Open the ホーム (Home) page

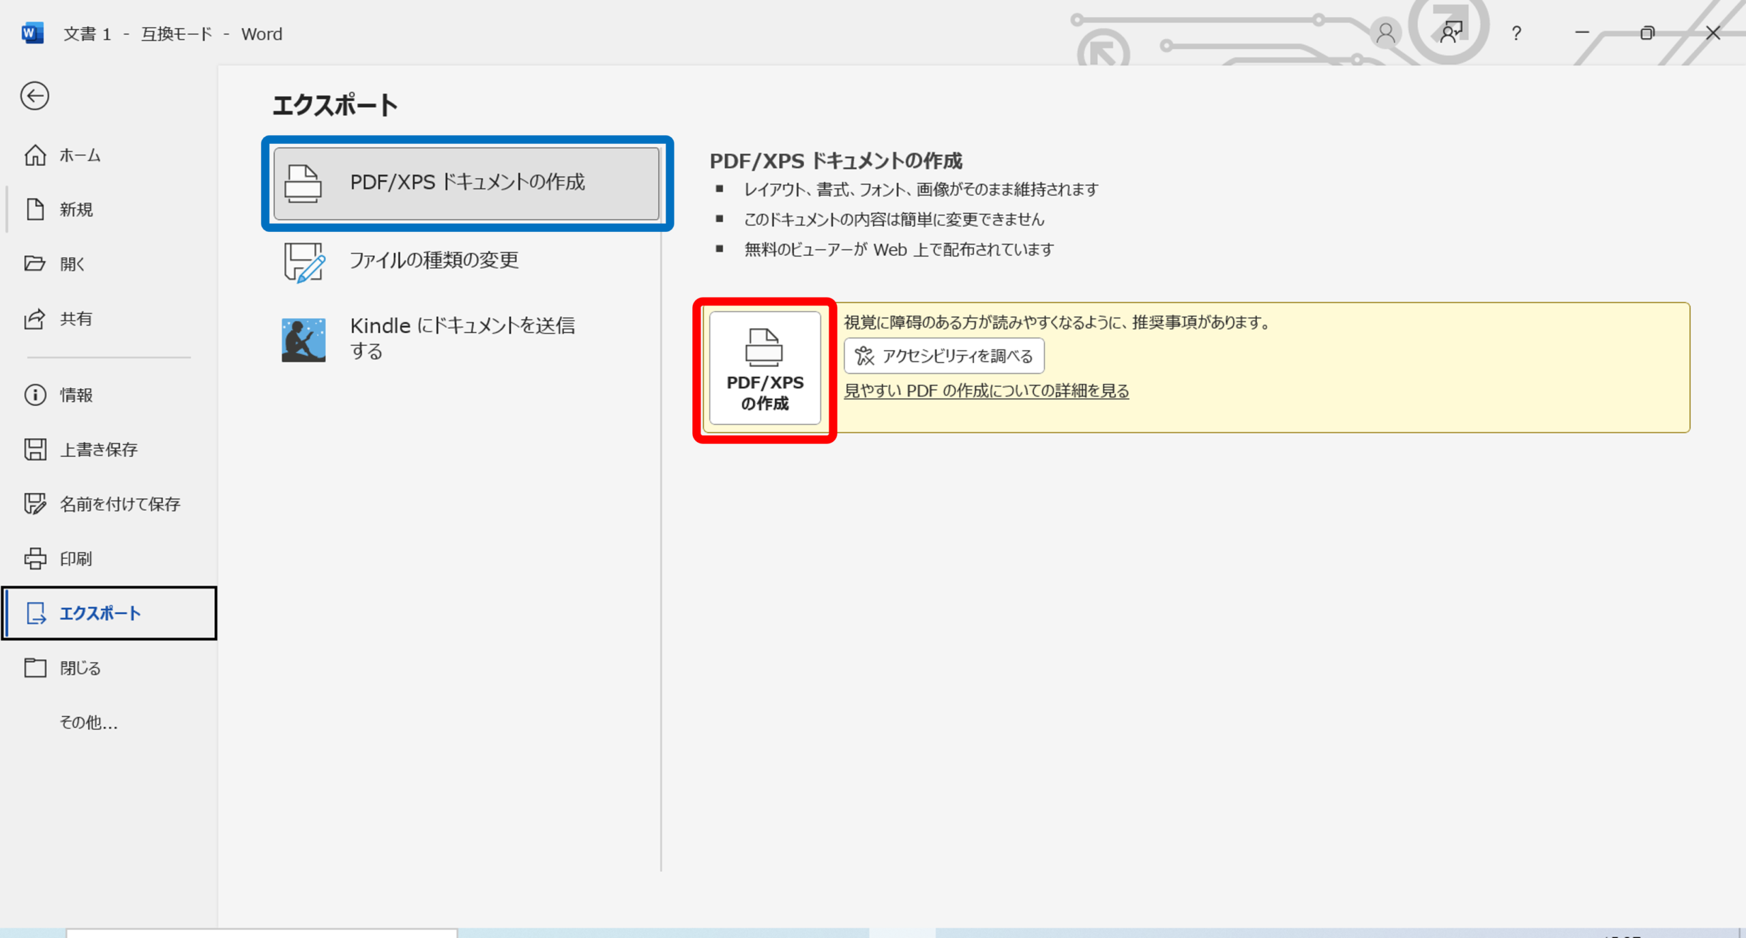[79, 156]
